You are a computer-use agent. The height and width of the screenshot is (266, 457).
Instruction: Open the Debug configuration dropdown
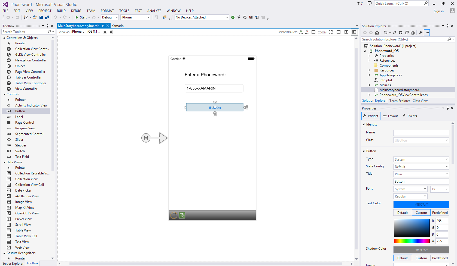pyautogui.click(x=110, y=17)
